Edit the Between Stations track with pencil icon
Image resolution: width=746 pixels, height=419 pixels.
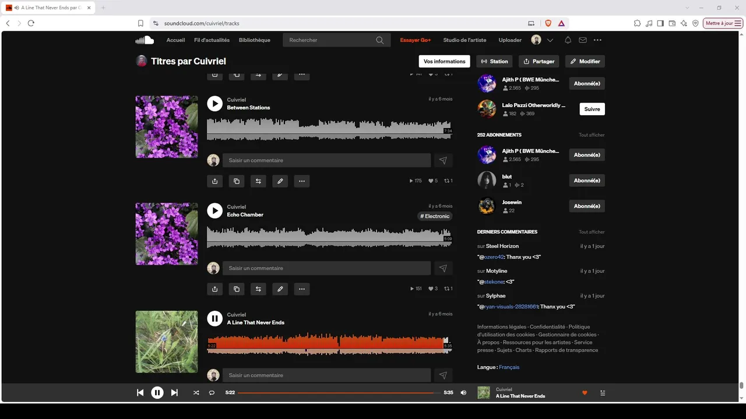point(280,181)
